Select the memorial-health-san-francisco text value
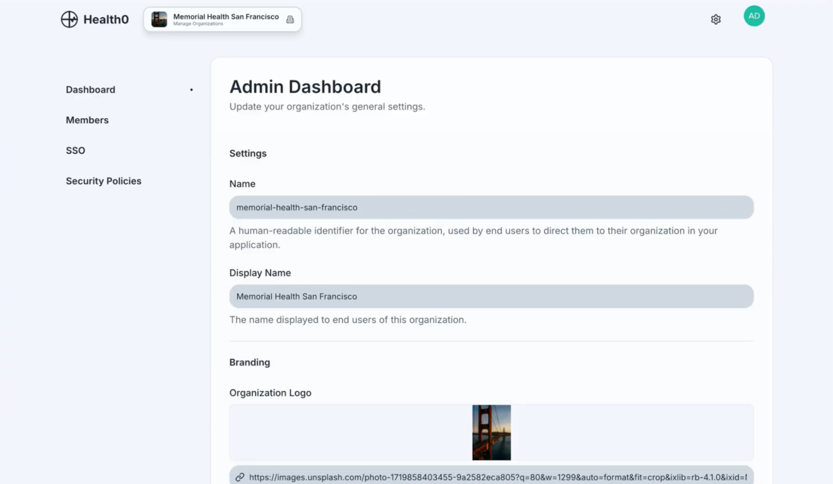Screen dimensions: 833x484 coord(296,207)
